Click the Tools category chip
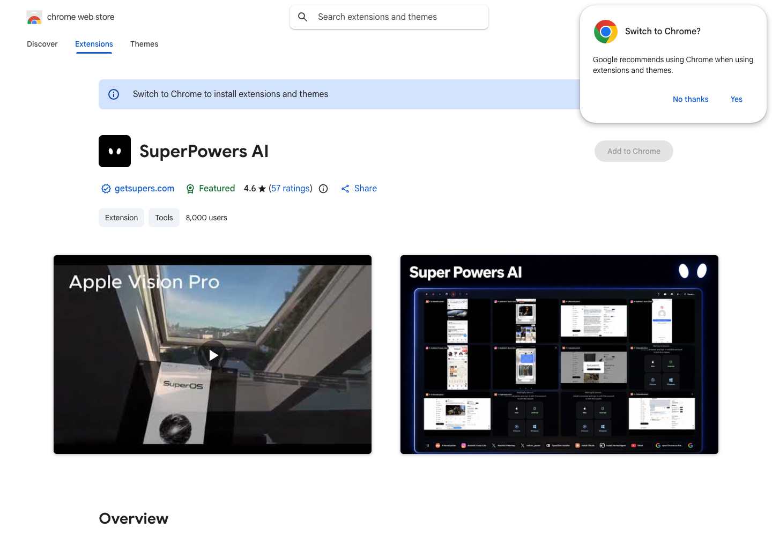 pyautogui.click(x=164, y=218)
